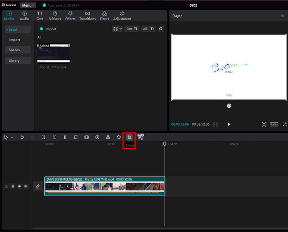Expand the pointer tool options chevron
This screenshot has height=232, width=288.
pos(12,138)
